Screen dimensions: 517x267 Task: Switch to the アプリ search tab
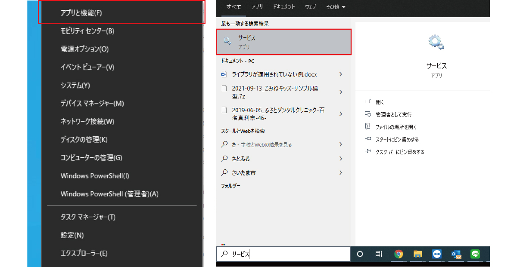click(x=257, y=7)
